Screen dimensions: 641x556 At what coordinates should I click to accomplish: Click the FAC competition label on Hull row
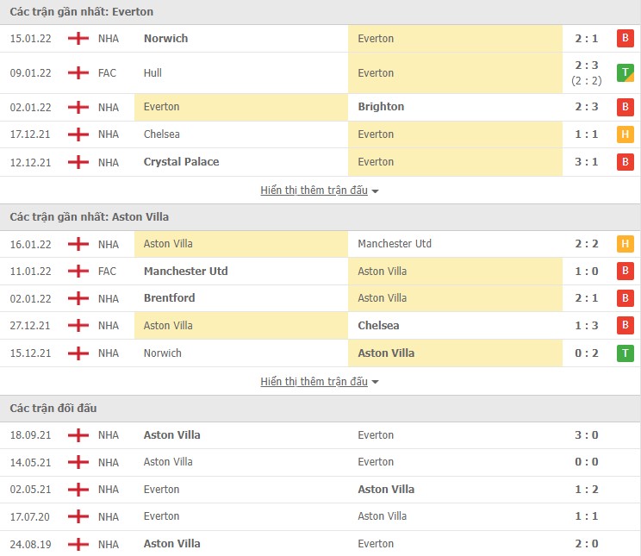point(108,73)
